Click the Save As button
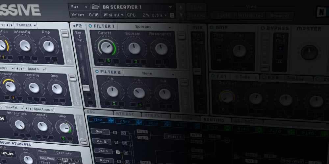The width and height of the screenshot is (329, 164). [x=196, y=15]
